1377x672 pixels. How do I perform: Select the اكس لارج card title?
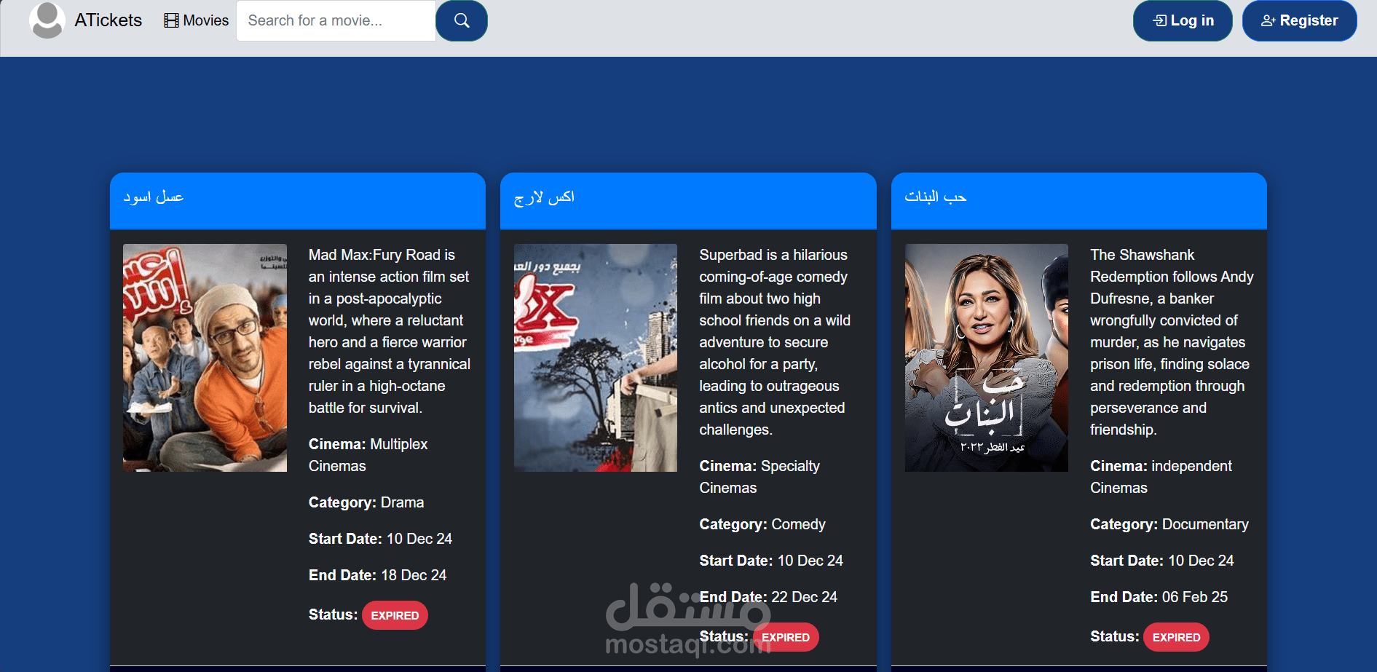tap(544, 197)
